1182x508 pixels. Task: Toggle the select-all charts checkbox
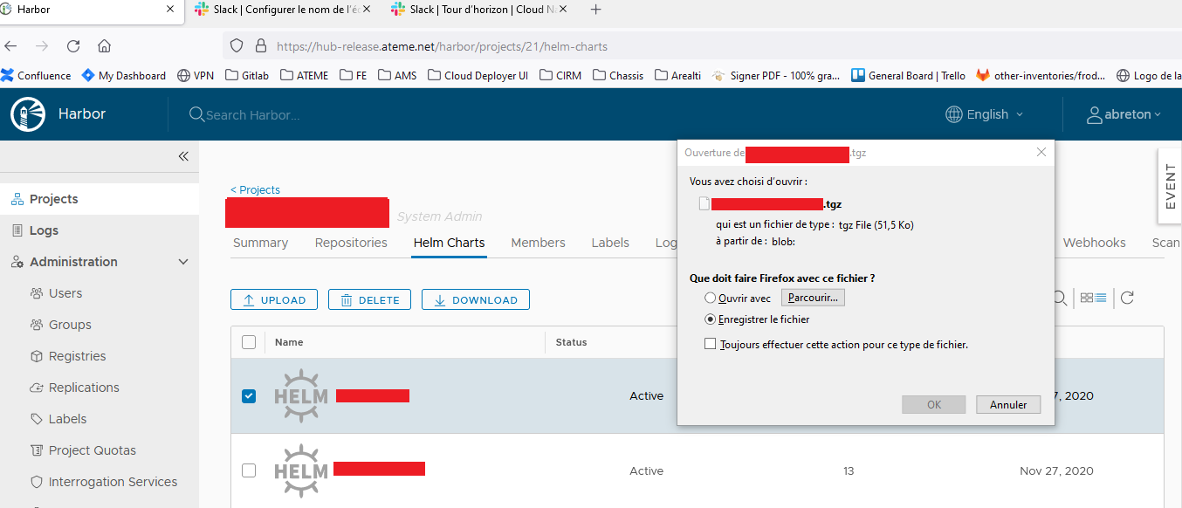(249, 342)
